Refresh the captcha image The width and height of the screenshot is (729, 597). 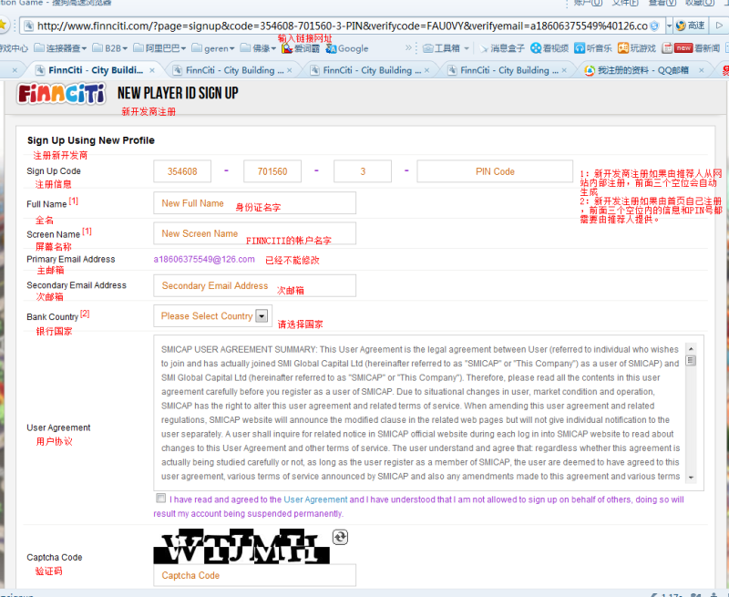coord(340,537)
